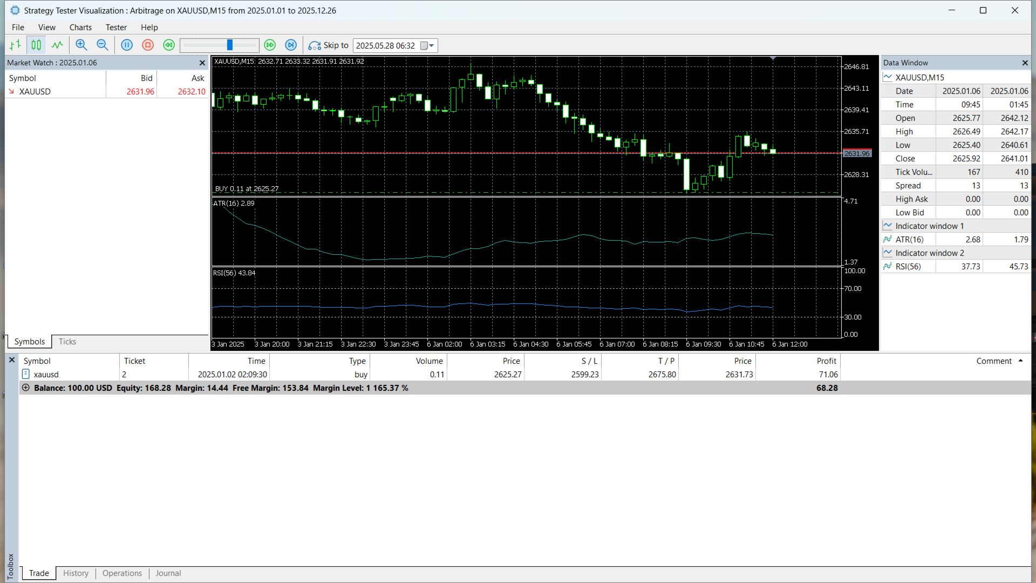Click the Skip to button
Image resolution: width=1036 pixels, height=583 pixels.
tap(329, 45)
